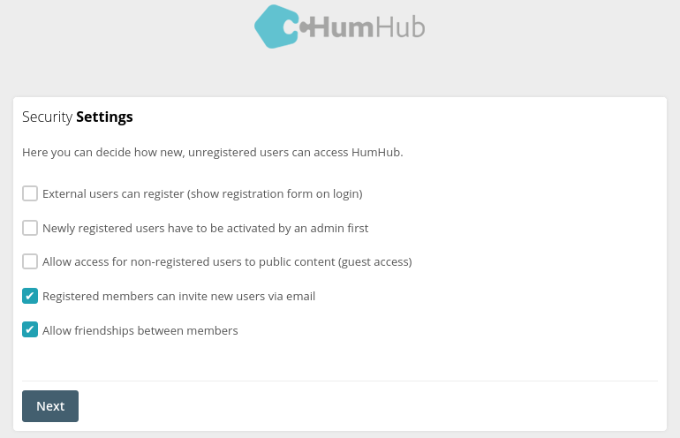This screenshot has height=438, width=680.
Task: Uncheck Registered members can invite via email
Action: click(30, 296)
